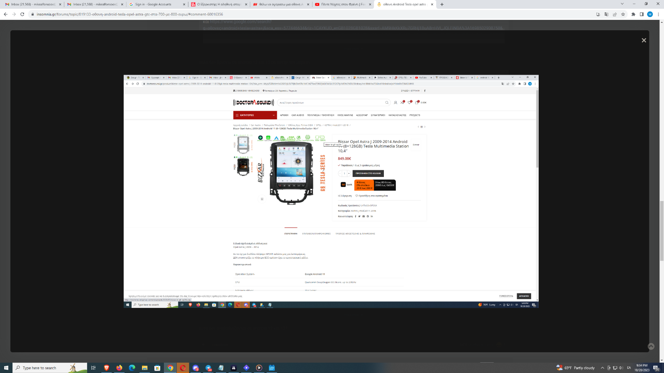Show hidden system tray icons
The image size is (664, 373).
(603, 368)
